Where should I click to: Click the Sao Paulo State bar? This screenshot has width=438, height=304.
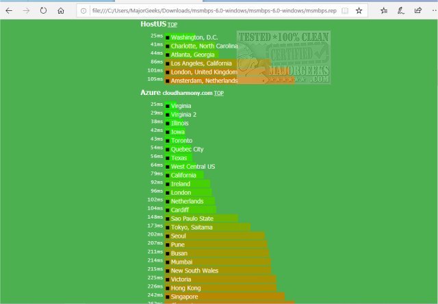click(x=201, y=219)
